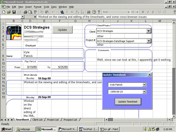Screen dimensions: 176x132
Task: Open the Project # DataStage Support dropdown
Action: pos(149,41)
